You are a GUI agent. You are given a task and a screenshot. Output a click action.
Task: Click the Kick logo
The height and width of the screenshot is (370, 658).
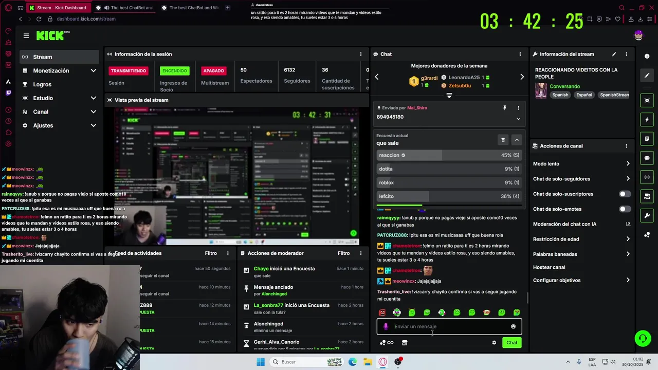(52, 35)
